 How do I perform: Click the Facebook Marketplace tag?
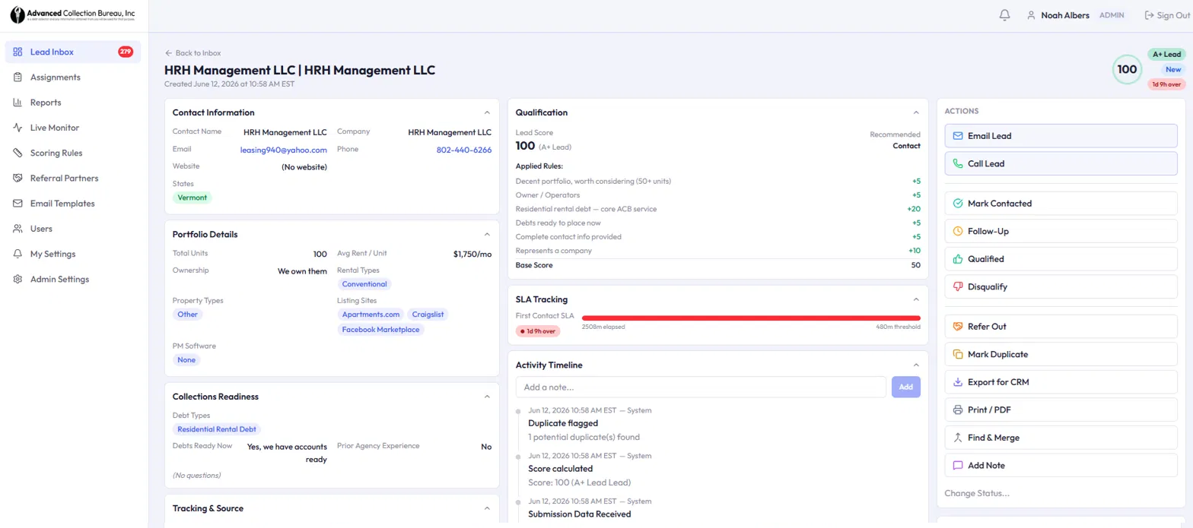(380, 330)
